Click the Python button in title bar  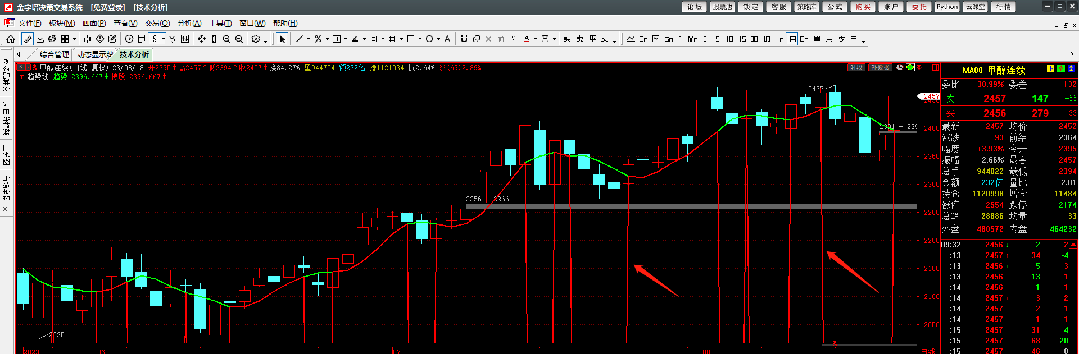[x=947, y=7]
